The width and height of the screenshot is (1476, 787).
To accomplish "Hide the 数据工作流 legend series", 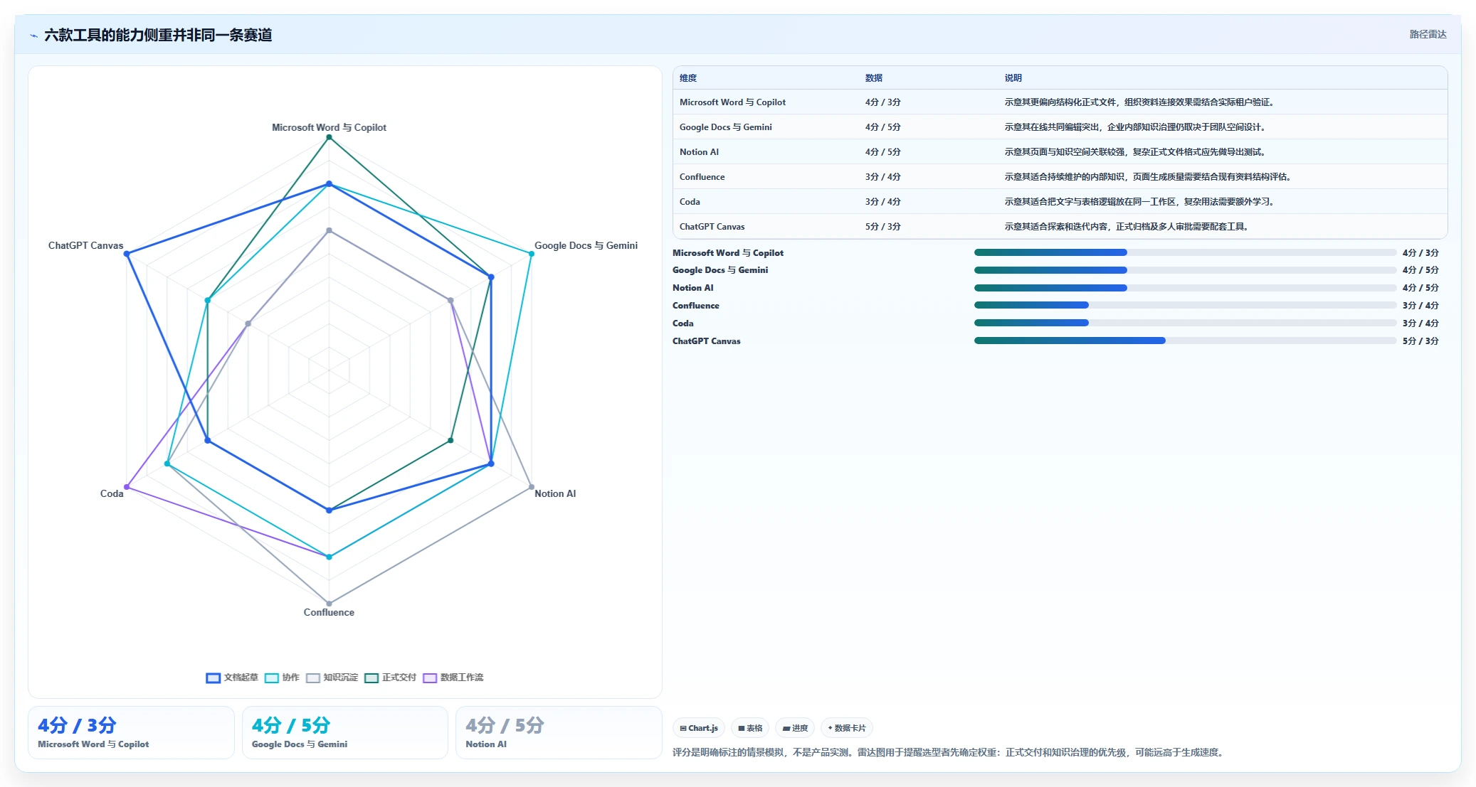I will click(453, 678).
